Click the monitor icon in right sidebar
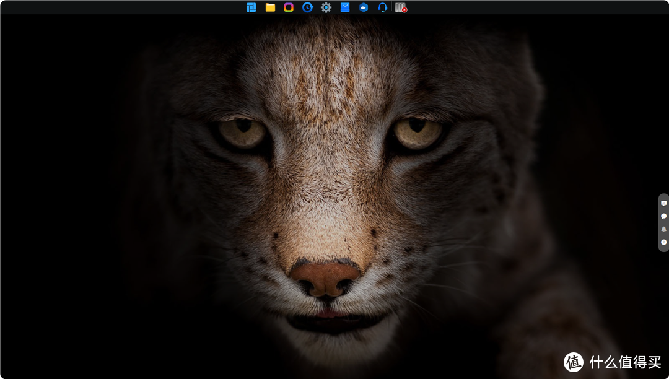The height and width of the screenshot is (379, 669). [663, 203]
